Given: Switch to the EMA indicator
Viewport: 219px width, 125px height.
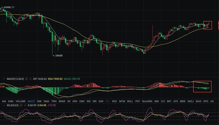Looking at the screenshot, I should pos(11,101).
